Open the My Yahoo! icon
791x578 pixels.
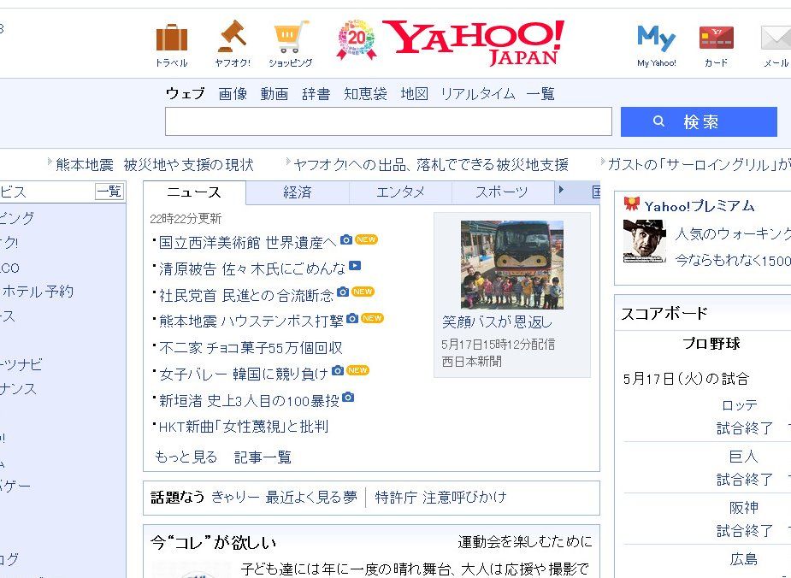coord(656,38)
